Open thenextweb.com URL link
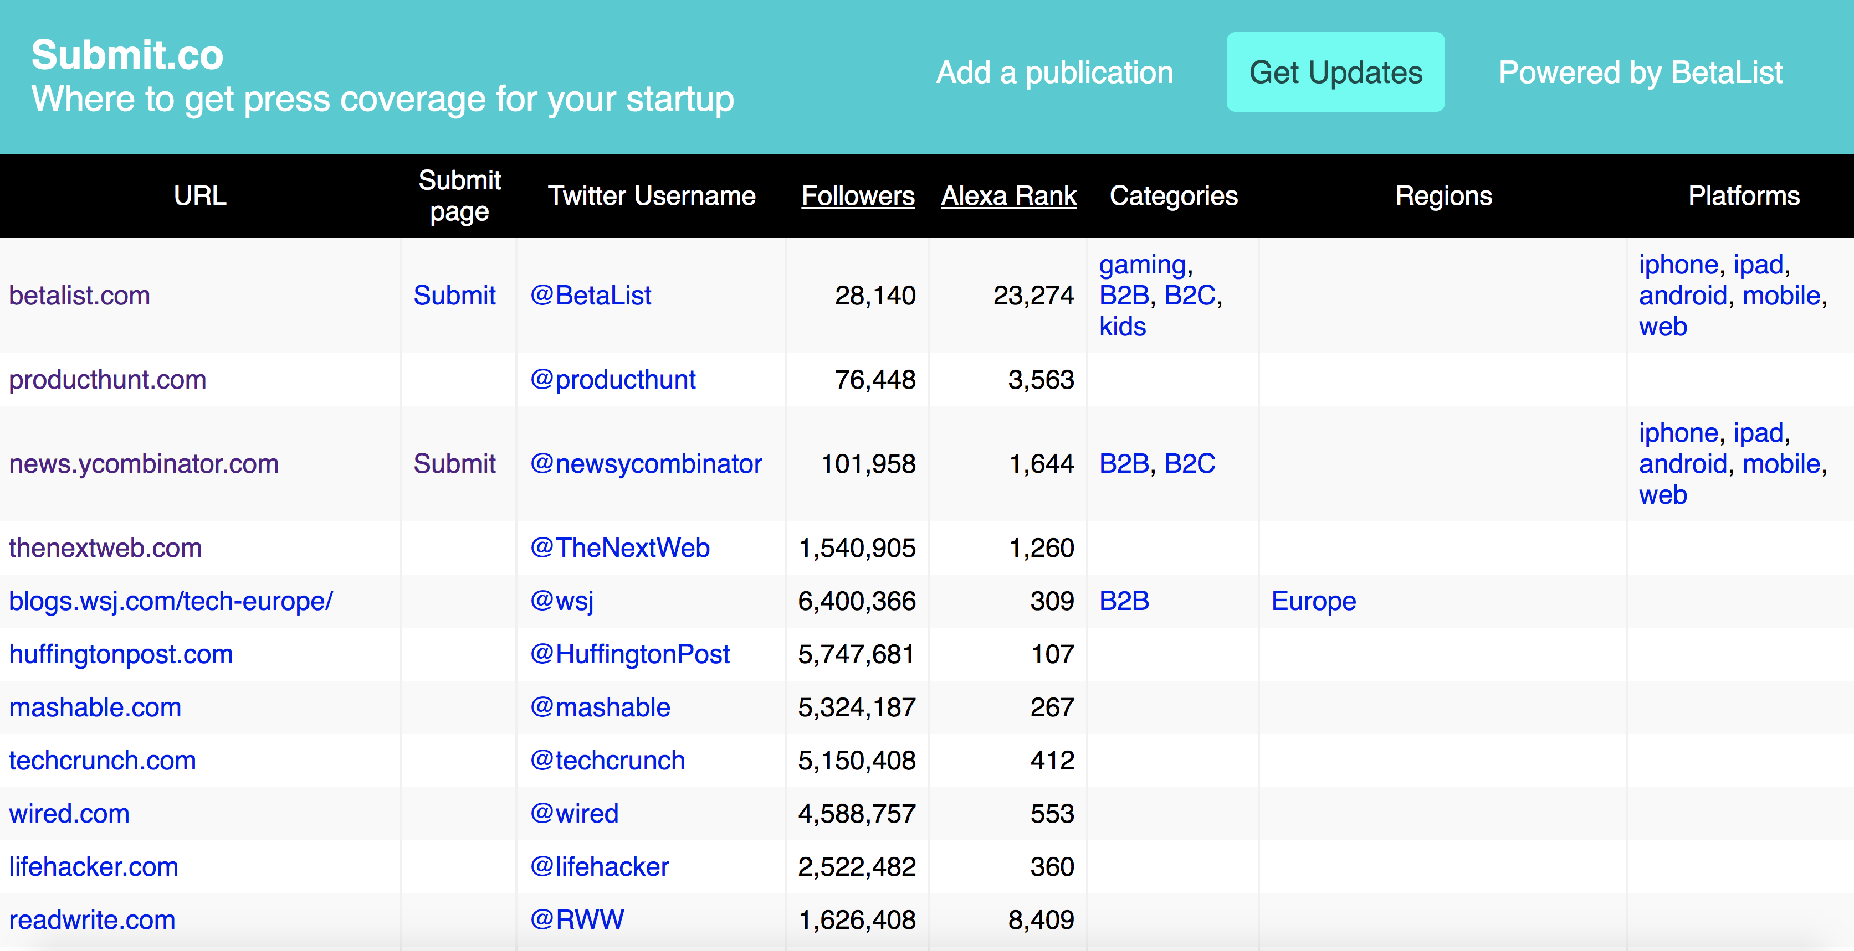 105,548
